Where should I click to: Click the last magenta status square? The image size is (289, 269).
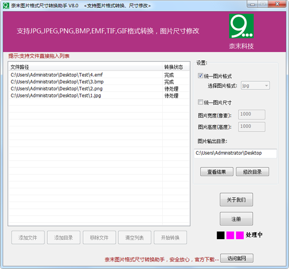tap(240, 235)
